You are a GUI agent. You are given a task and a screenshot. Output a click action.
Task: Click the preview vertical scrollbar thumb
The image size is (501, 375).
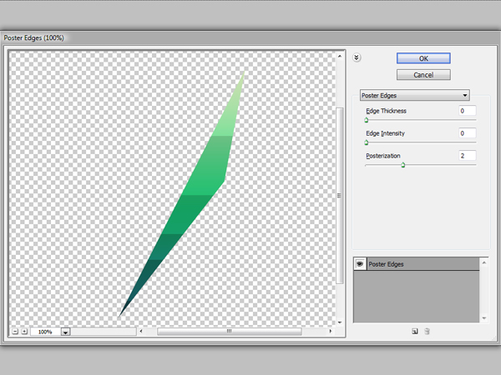[340, 196]
